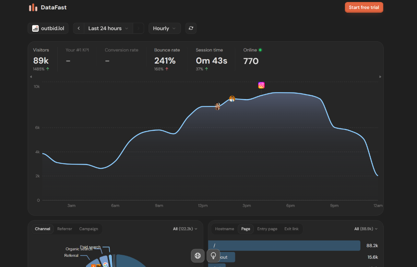
Task: Select the Conversion rate metric
Action: click(x=121, y=56)
